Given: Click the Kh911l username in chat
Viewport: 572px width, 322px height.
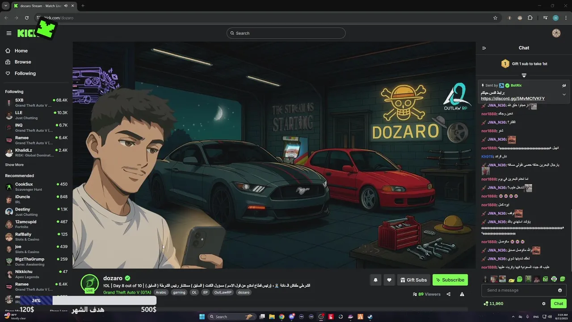Looking at the screenshot, I should tap(488, 157).
